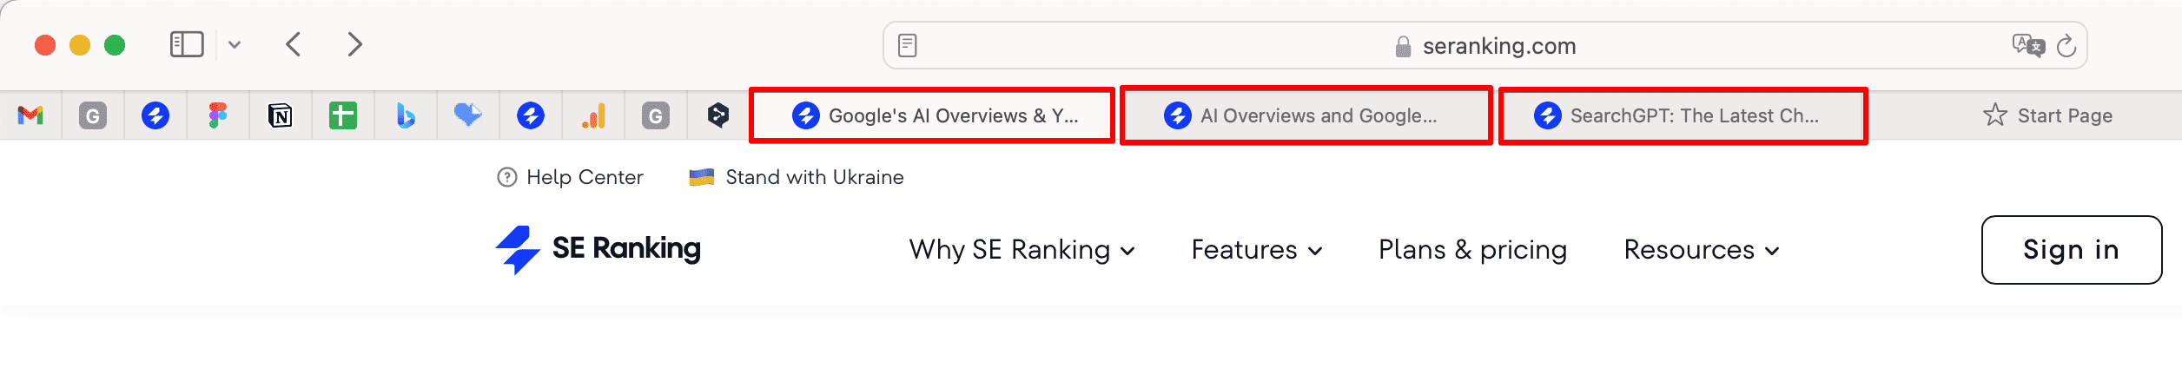Toggle the Safari sidebar
The image size is (2182, 381).
(187, 44)
